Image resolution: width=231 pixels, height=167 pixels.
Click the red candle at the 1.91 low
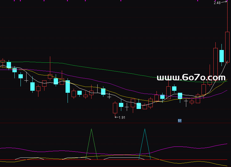[115, 108]
